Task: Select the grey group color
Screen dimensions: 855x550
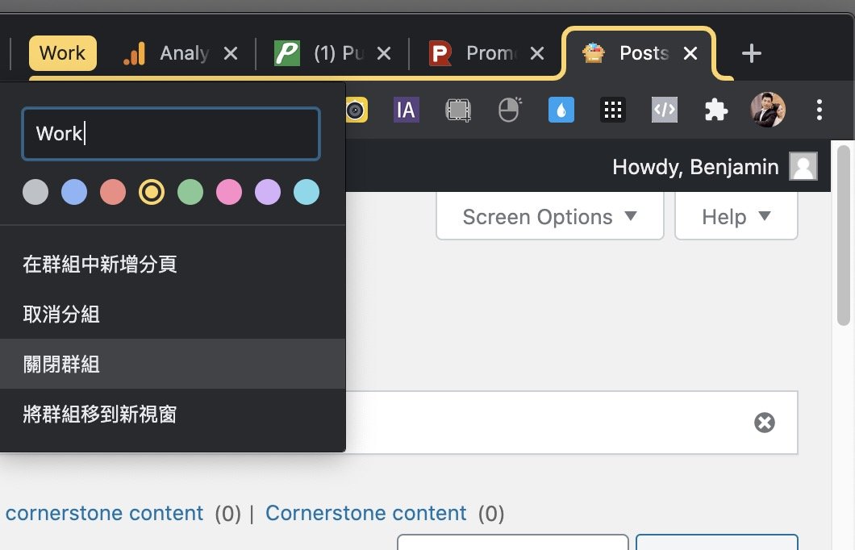Action: tap(35, 192)
